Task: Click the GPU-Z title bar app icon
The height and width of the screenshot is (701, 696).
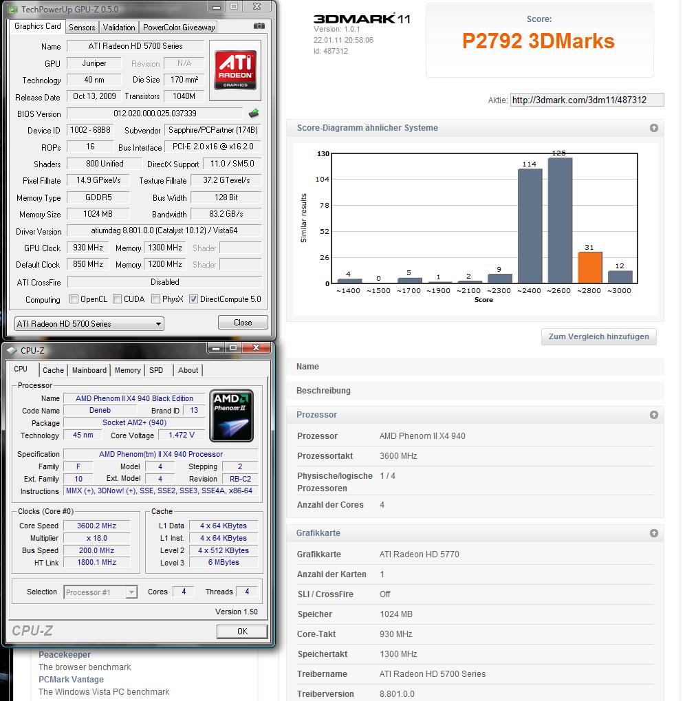Action: coord(13,9)
